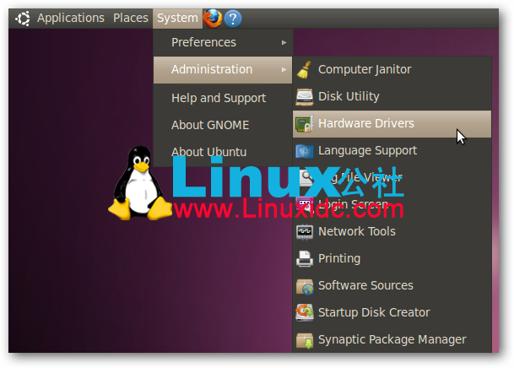Viewport: 514px width, 368px height.
Task: Launch Startup Disk Creator
Action: [392, 312]
